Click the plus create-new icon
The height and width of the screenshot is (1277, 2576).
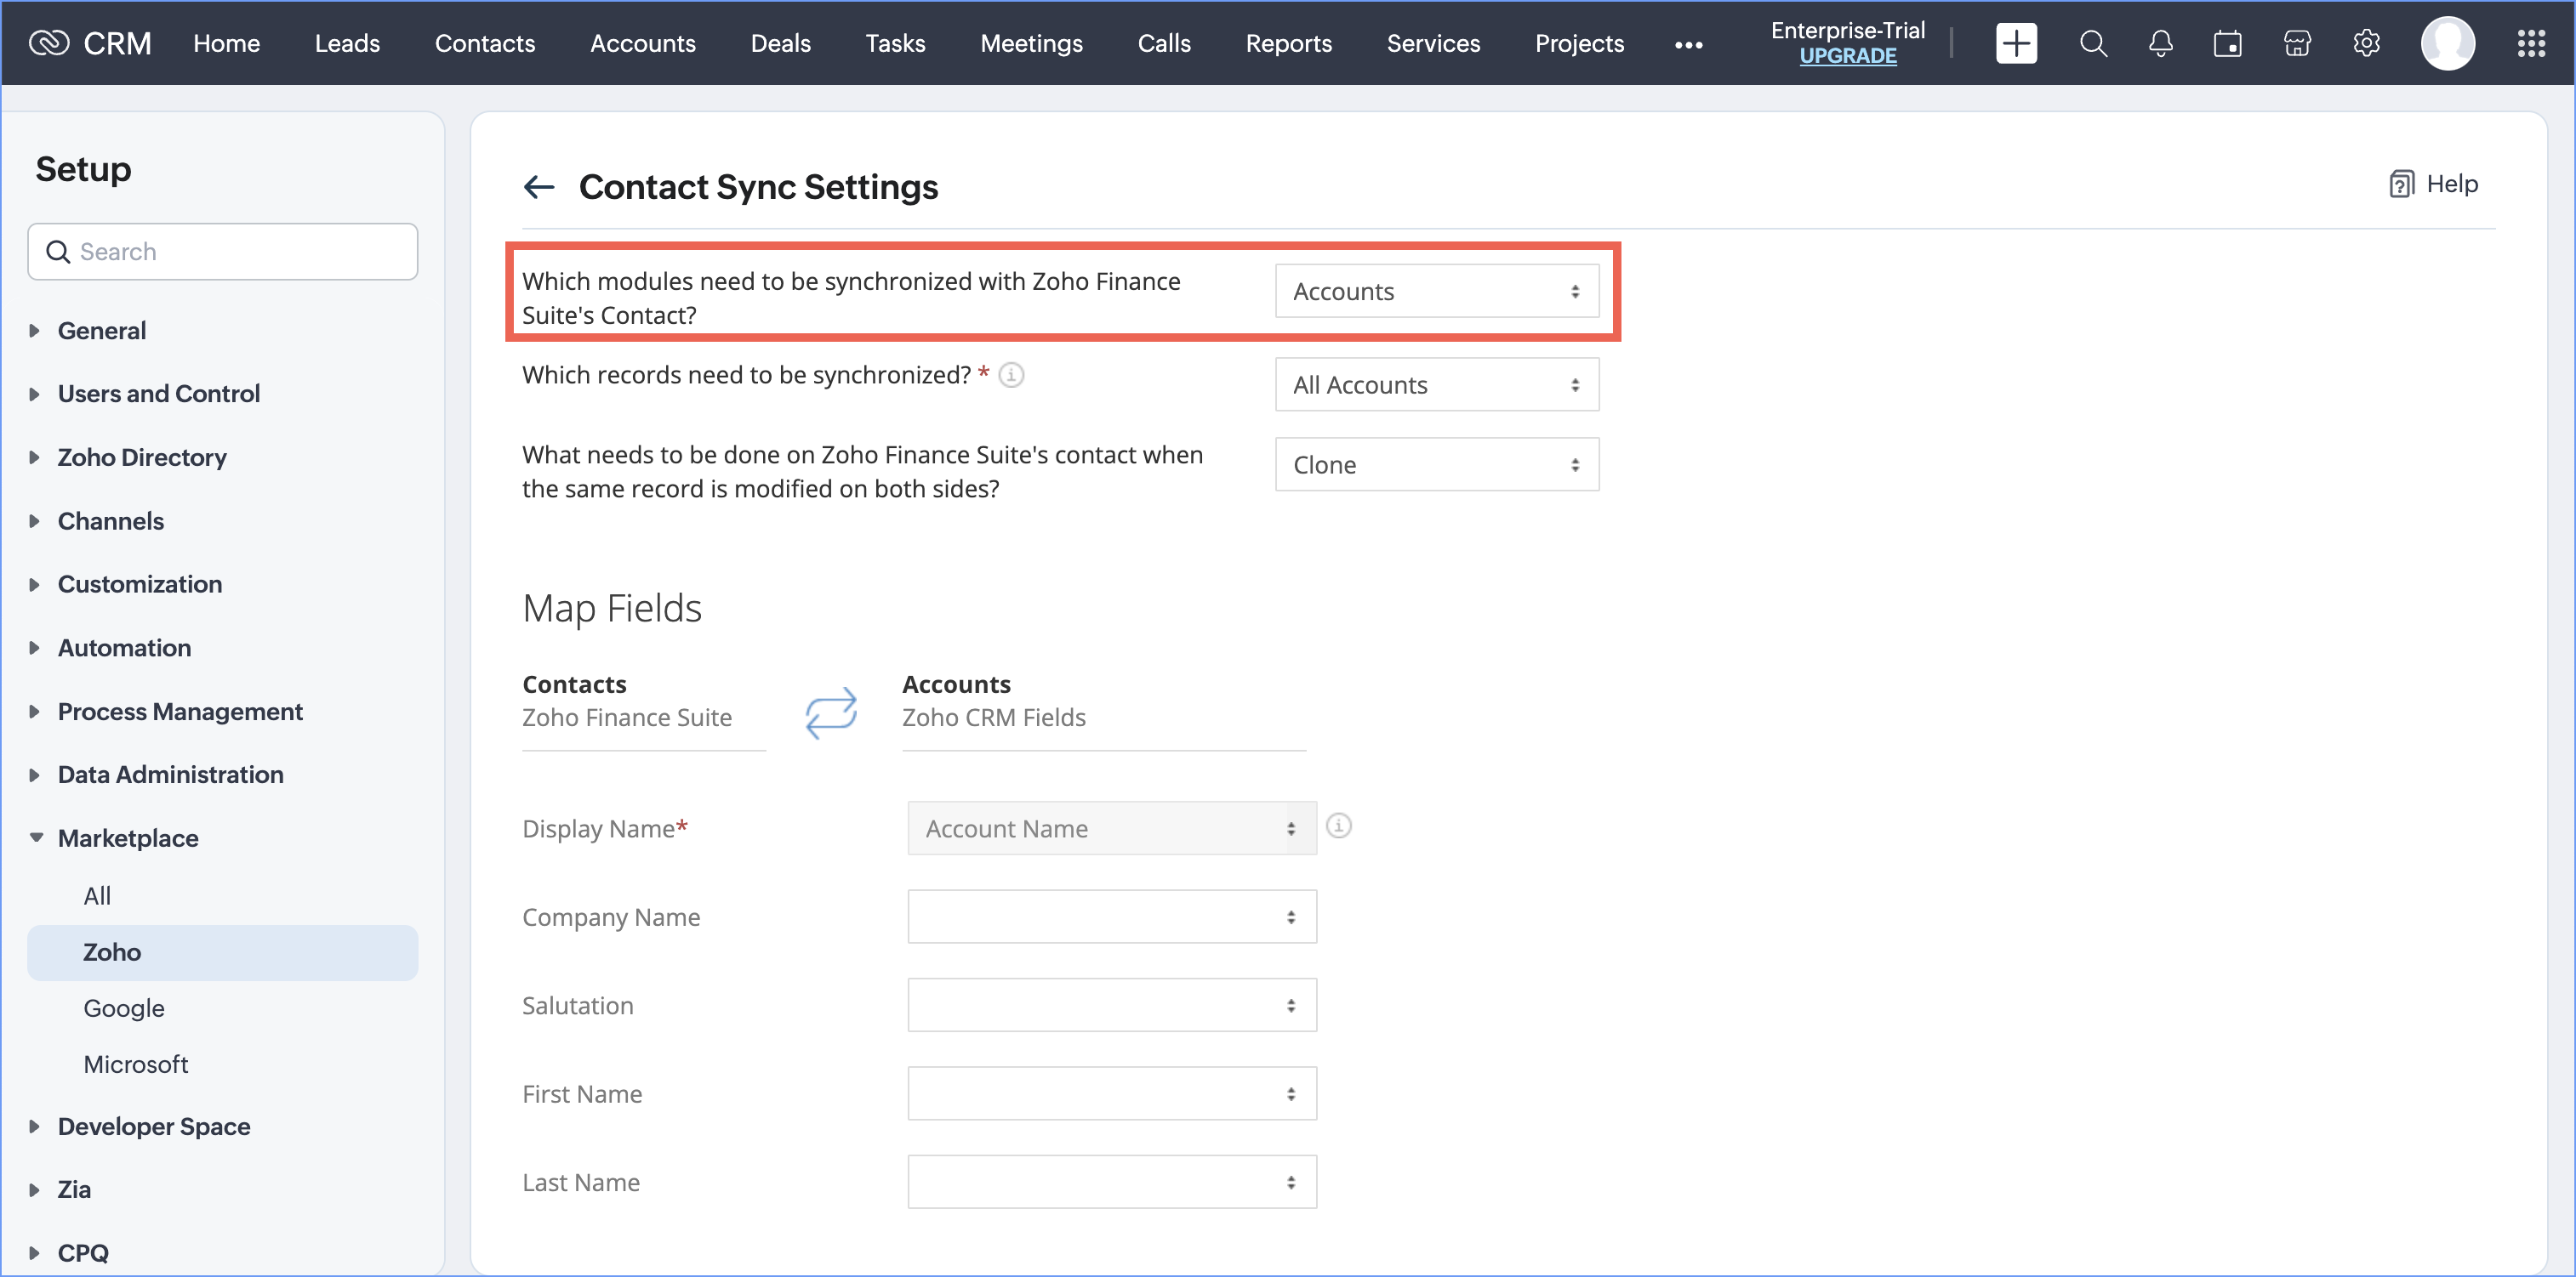click(x=2016, y=44)
